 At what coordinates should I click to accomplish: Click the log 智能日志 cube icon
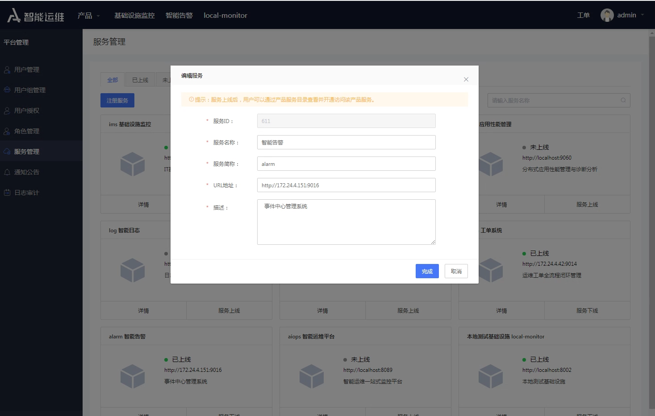tap(133, 270)
